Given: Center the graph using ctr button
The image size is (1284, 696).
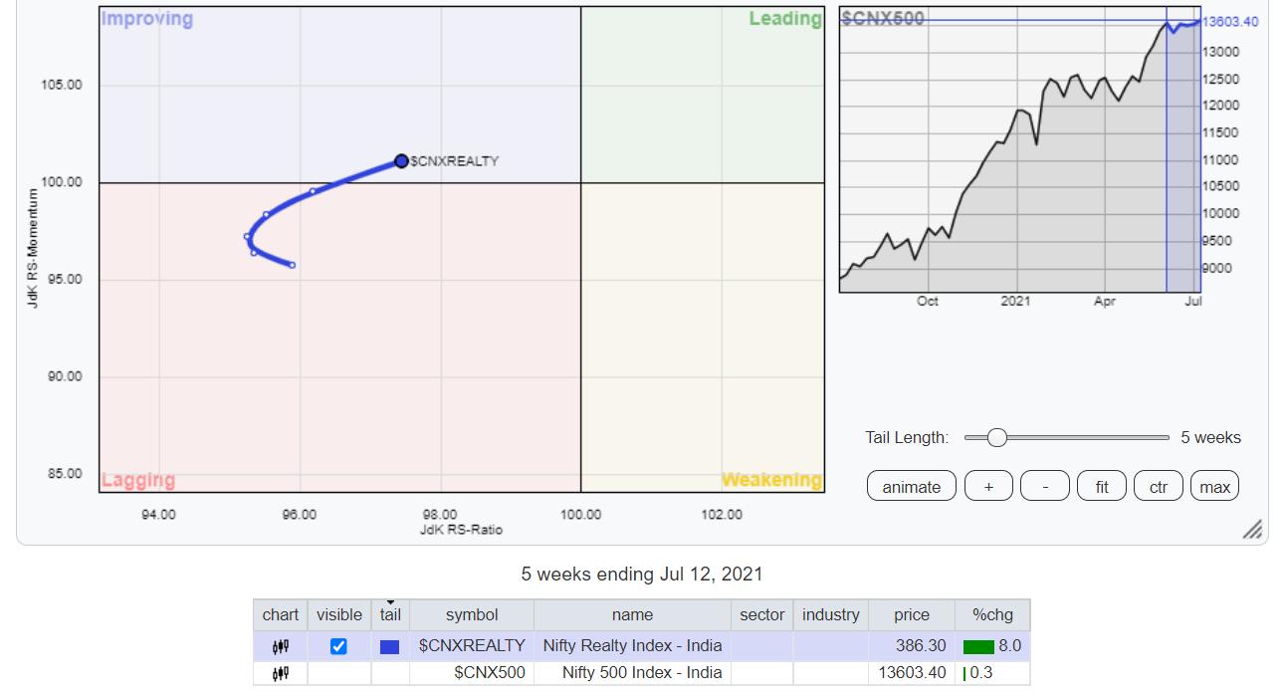Looking at the screenshot, I should tap(1158, 487).
